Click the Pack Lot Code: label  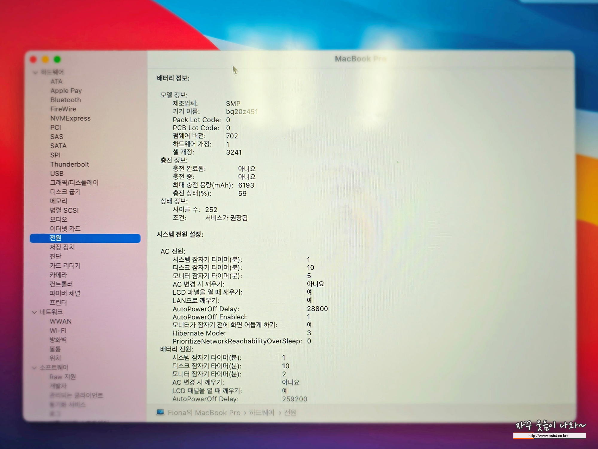[197, 120]
